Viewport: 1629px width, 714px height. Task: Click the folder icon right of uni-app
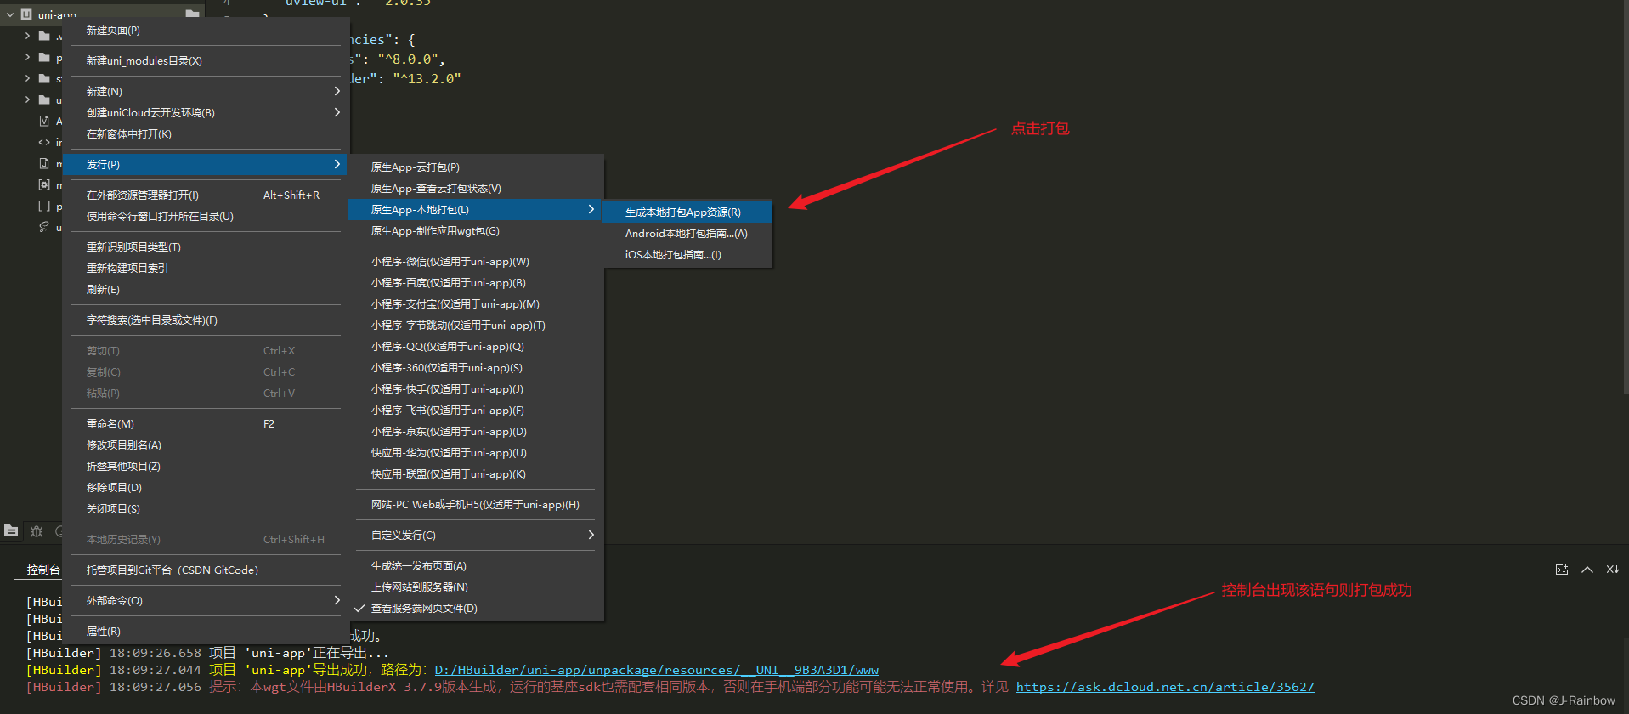(x=192, y=14)
